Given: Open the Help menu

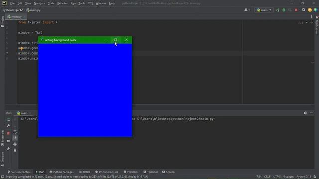Looking at the screenshot, I should click(112, 3).
